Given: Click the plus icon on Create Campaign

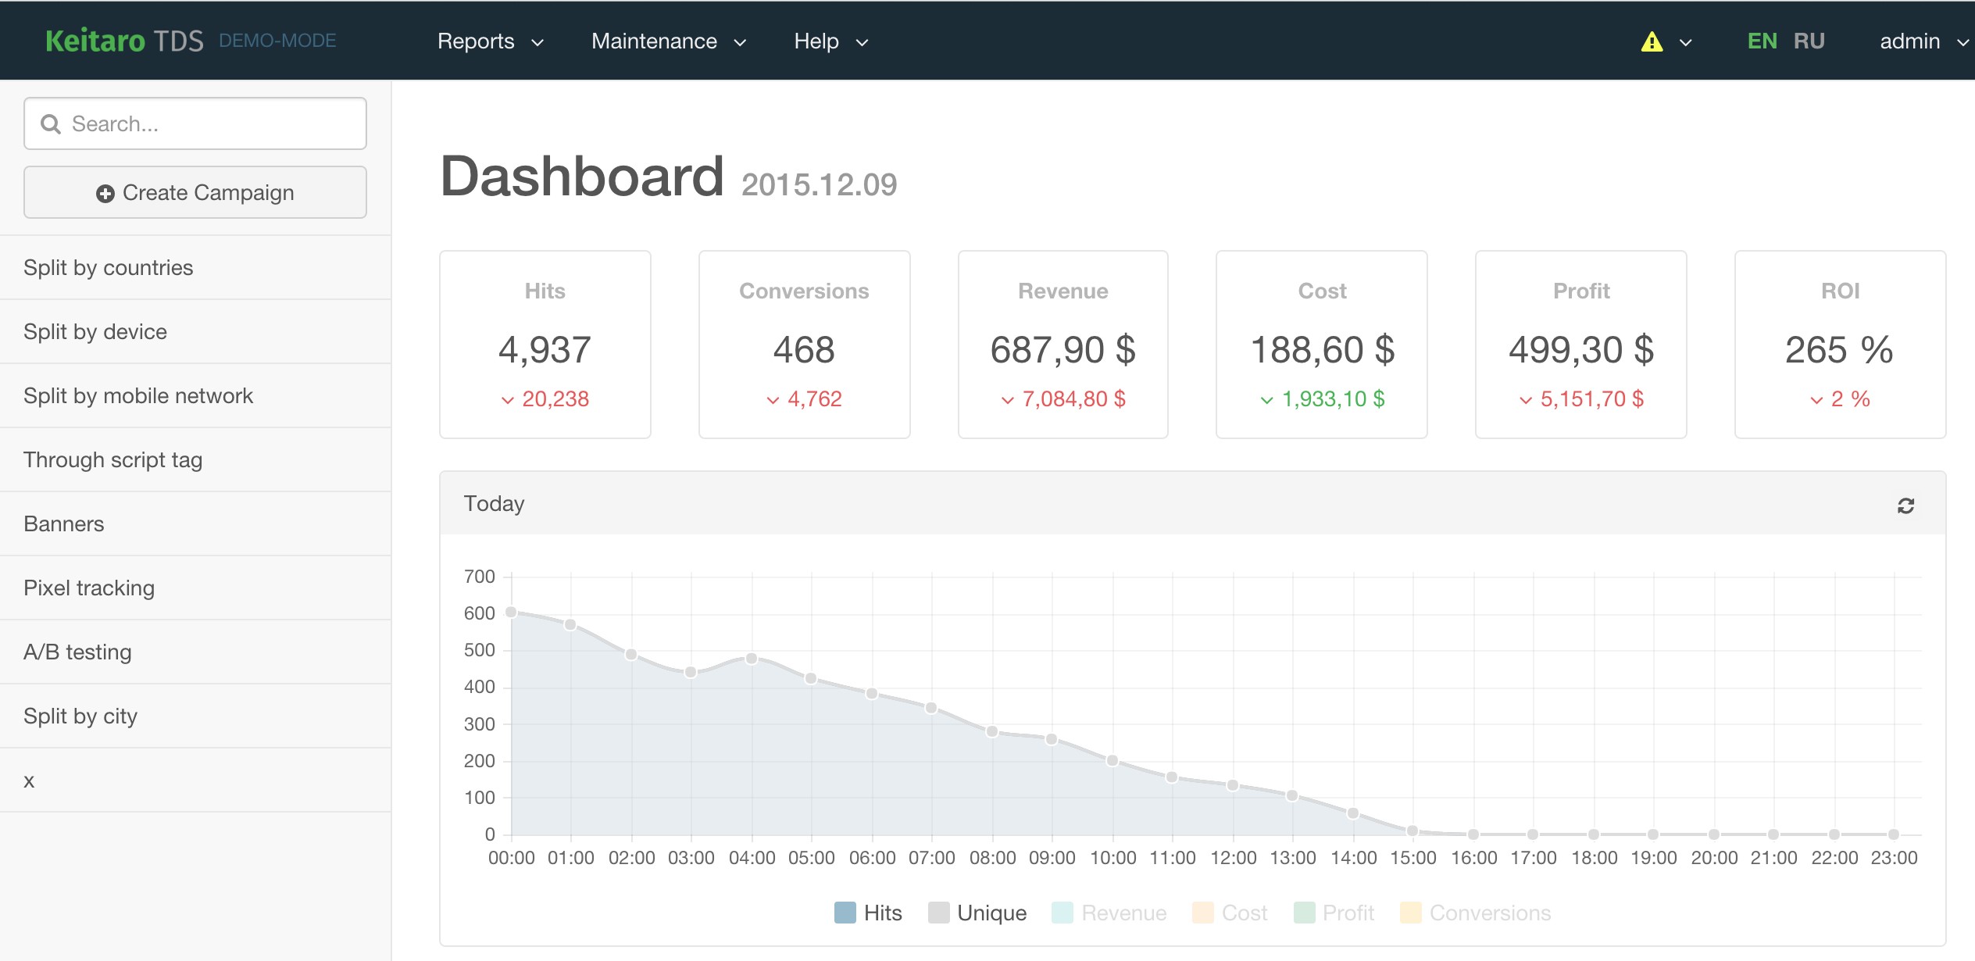Looking at the screenshot, I should [105, 193].
